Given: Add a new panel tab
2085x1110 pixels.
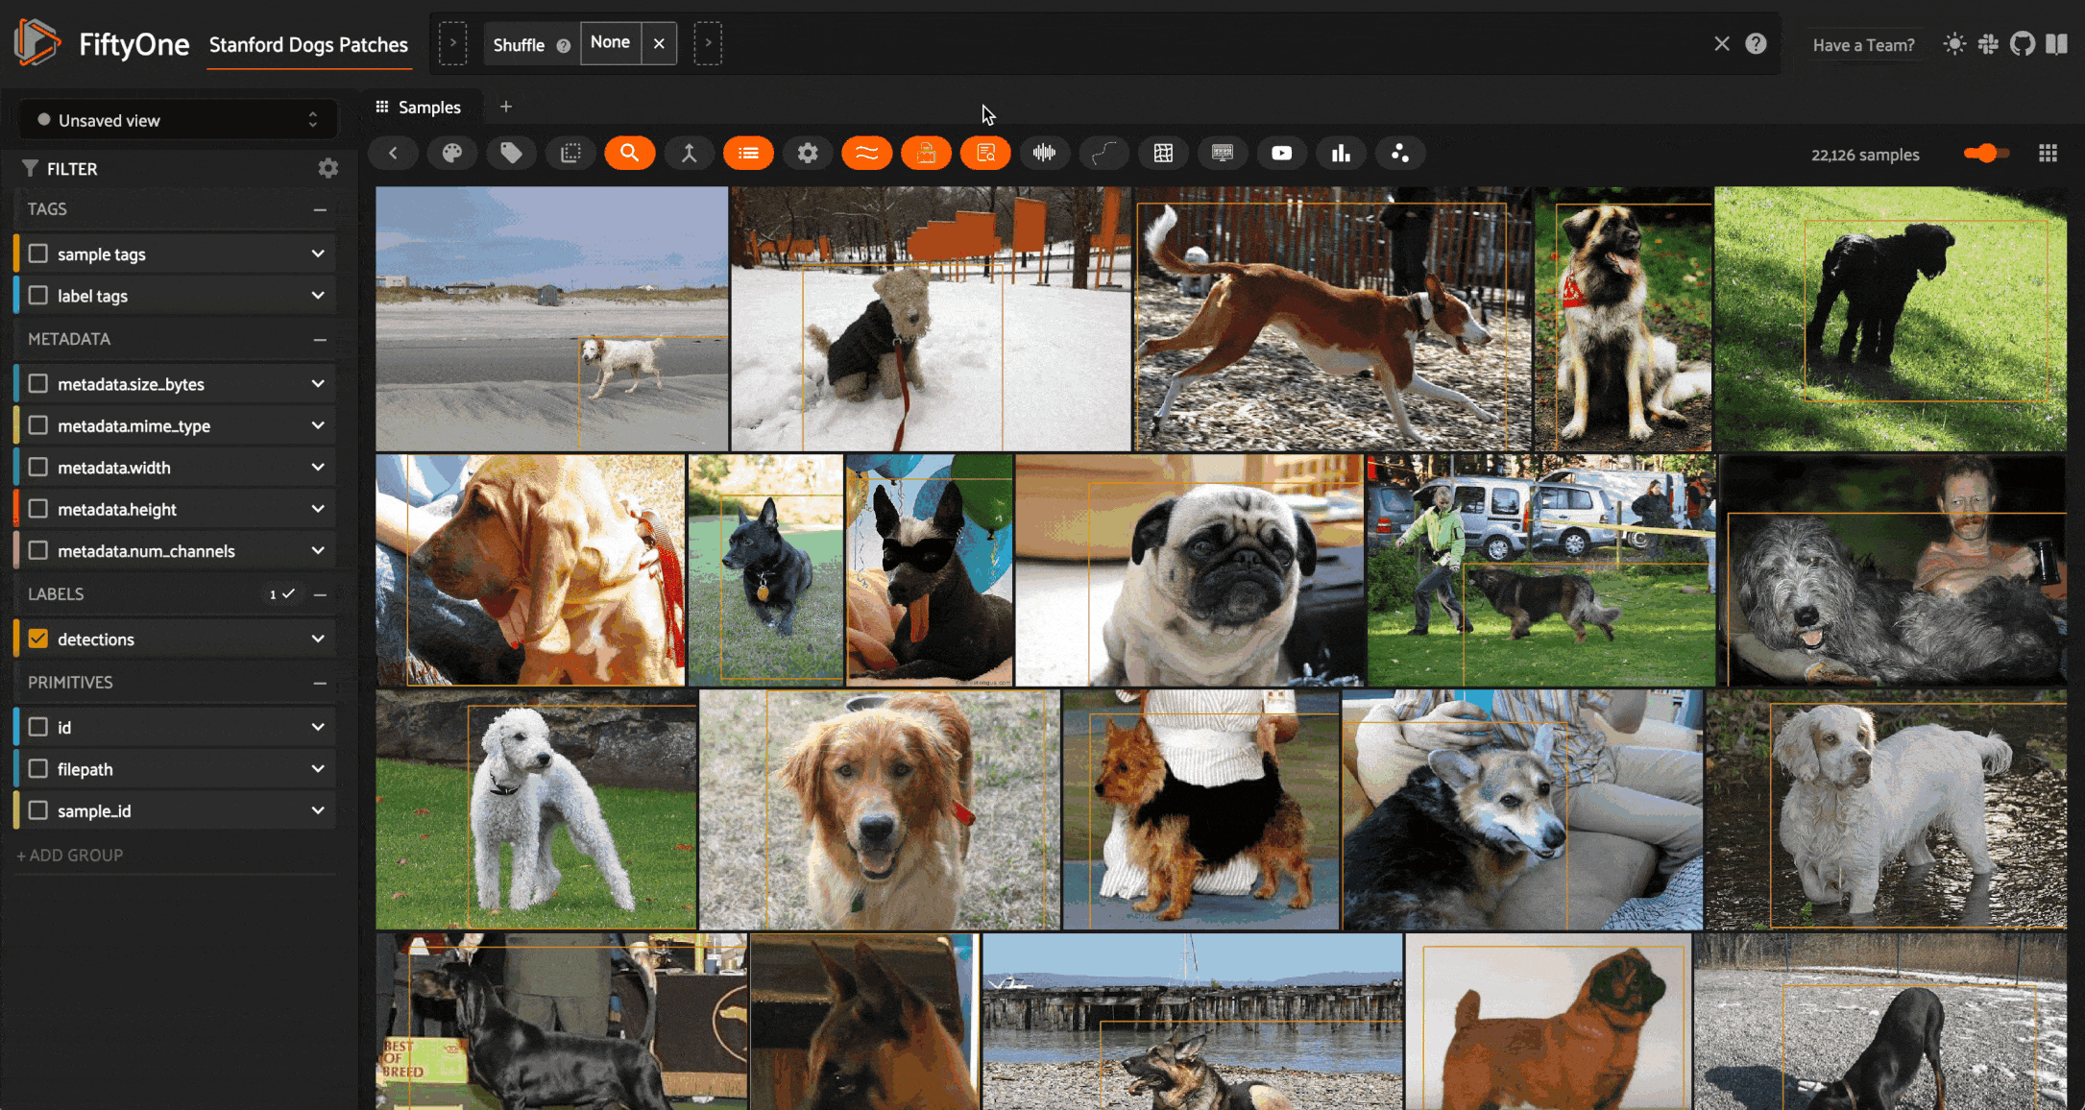Looking at the screenshot, I should [x=506, y=107].
